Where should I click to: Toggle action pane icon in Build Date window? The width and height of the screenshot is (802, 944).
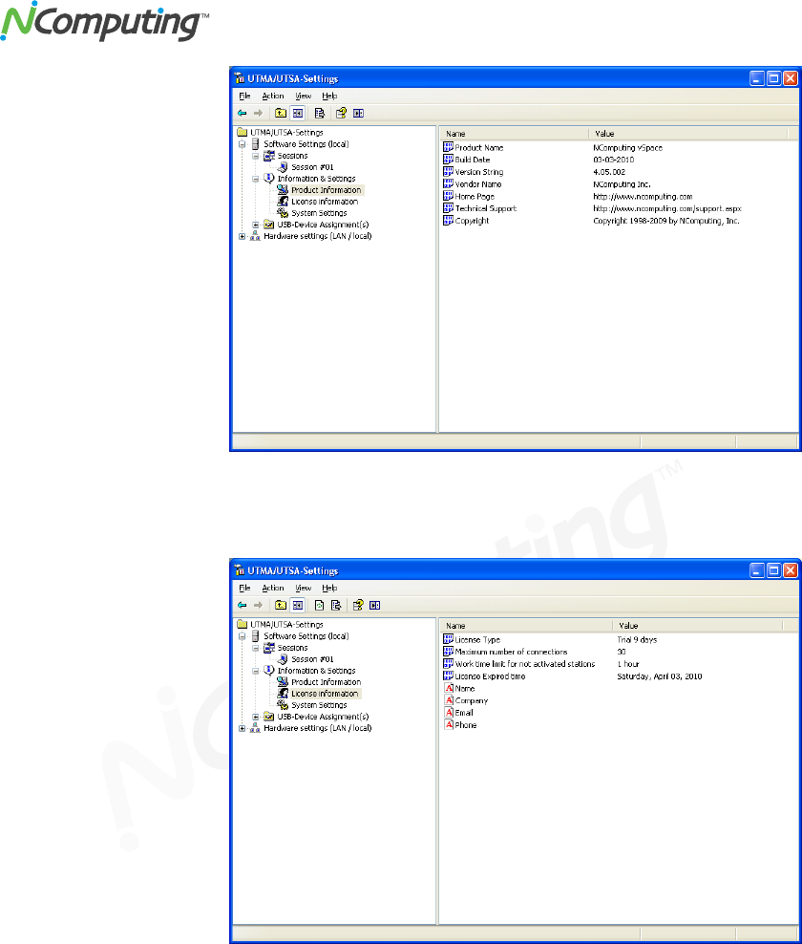coord(359,113)
